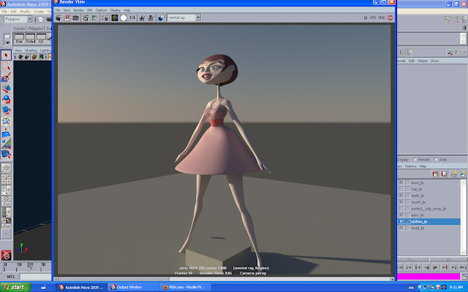Viewport: 468px width, 292px height.
Task: Toggle renderable R box for brow_lyr
Action: tap(401, 182)
